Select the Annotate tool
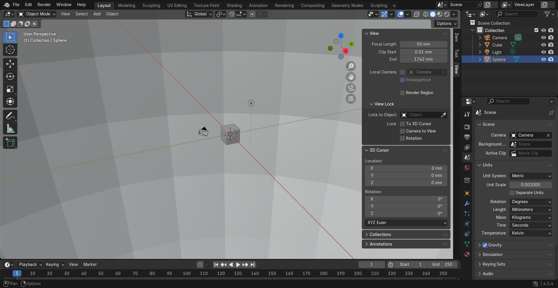This screenshot has width=558, height=288. point(10,116)
